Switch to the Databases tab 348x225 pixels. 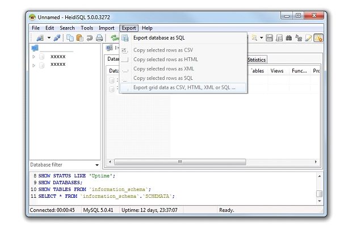[112, 59]
